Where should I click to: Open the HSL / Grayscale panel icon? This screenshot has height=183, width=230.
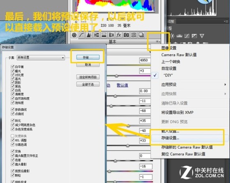pos(97,35)
